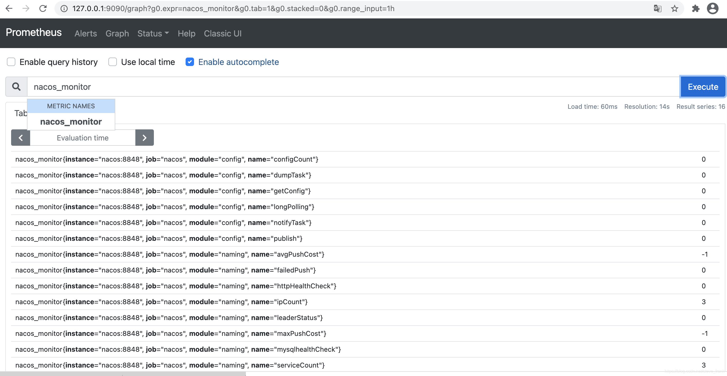
Task: Open the browser extensions puzzle icon
Action: coord(696,8)
